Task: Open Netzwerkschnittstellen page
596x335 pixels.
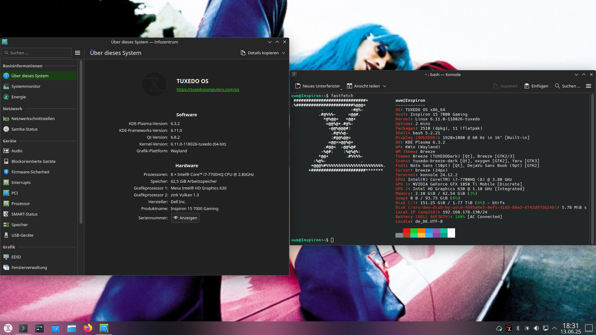Action: [x=39, y=118]
